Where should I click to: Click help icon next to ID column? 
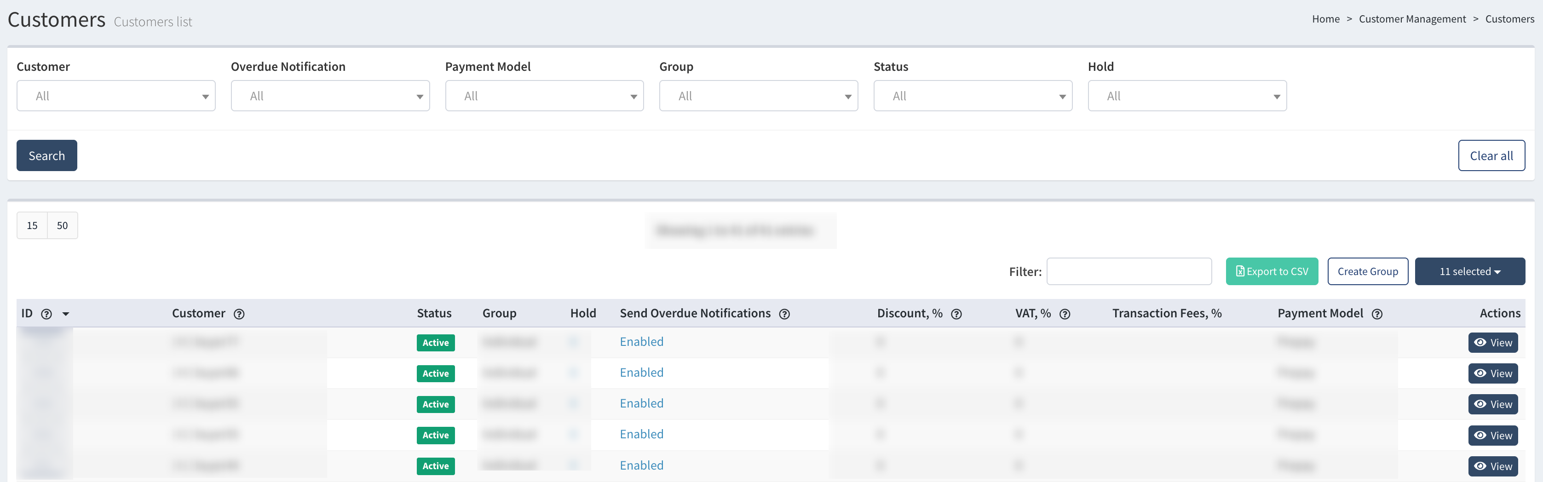coord(46,314)
